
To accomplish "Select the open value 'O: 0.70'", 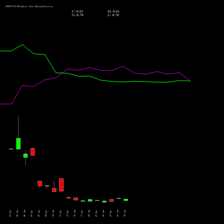I will (x=78, y=15).
